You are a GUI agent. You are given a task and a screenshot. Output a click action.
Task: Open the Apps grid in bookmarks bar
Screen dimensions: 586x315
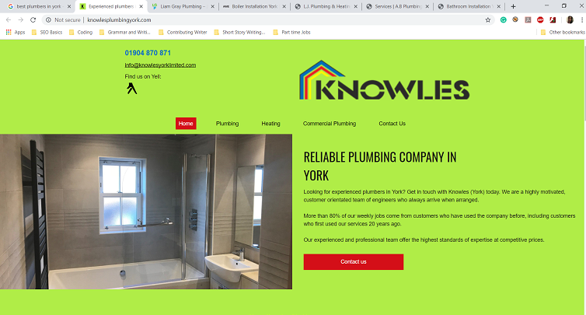(x=16, y=32)
